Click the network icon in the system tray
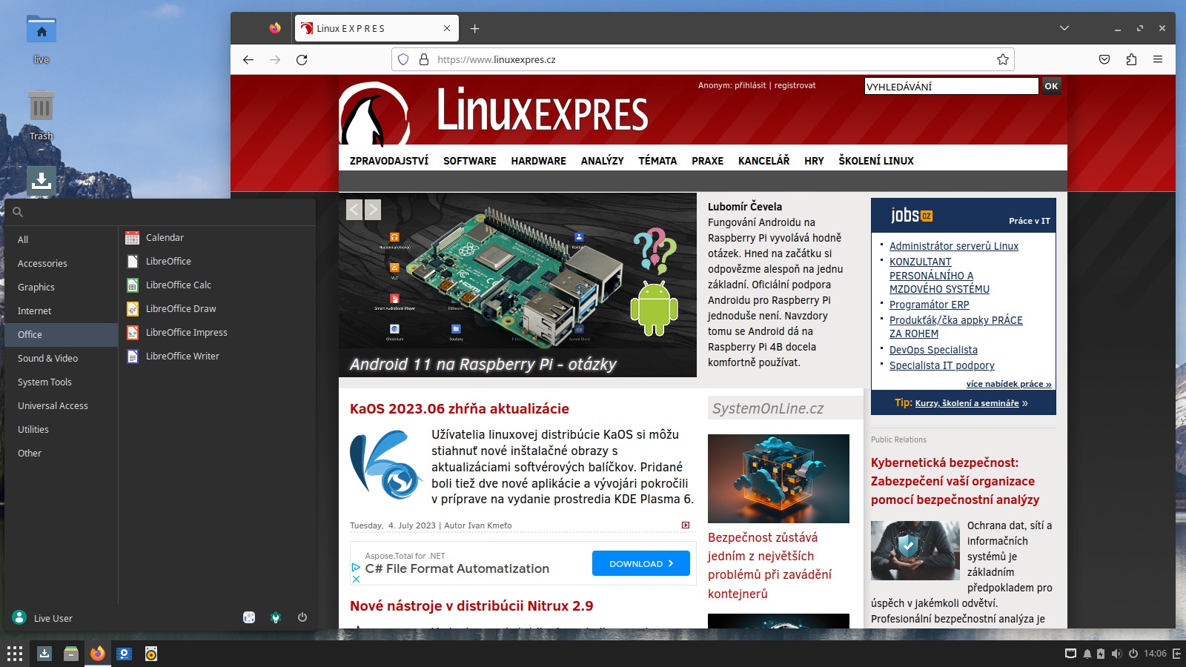The image size is (1186, 667). click(1070, 654)
